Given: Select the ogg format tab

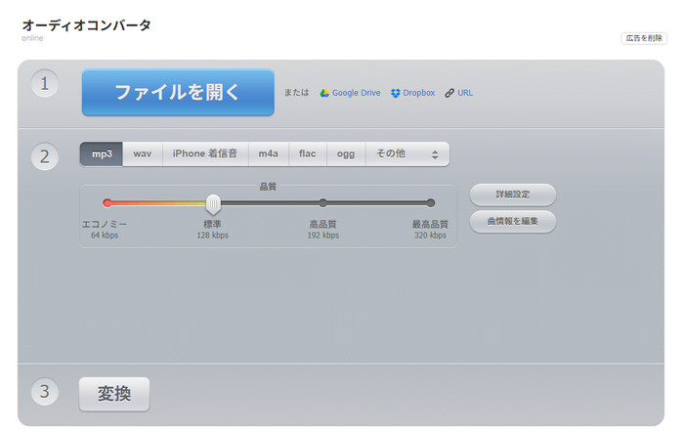Looking at the screenshot, I should click(x=346, y=154).
